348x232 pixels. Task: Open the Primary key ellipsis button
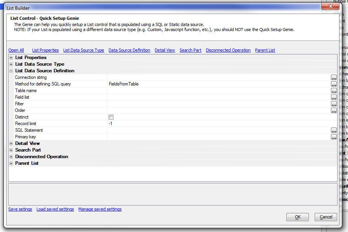(x=334, y=137)
